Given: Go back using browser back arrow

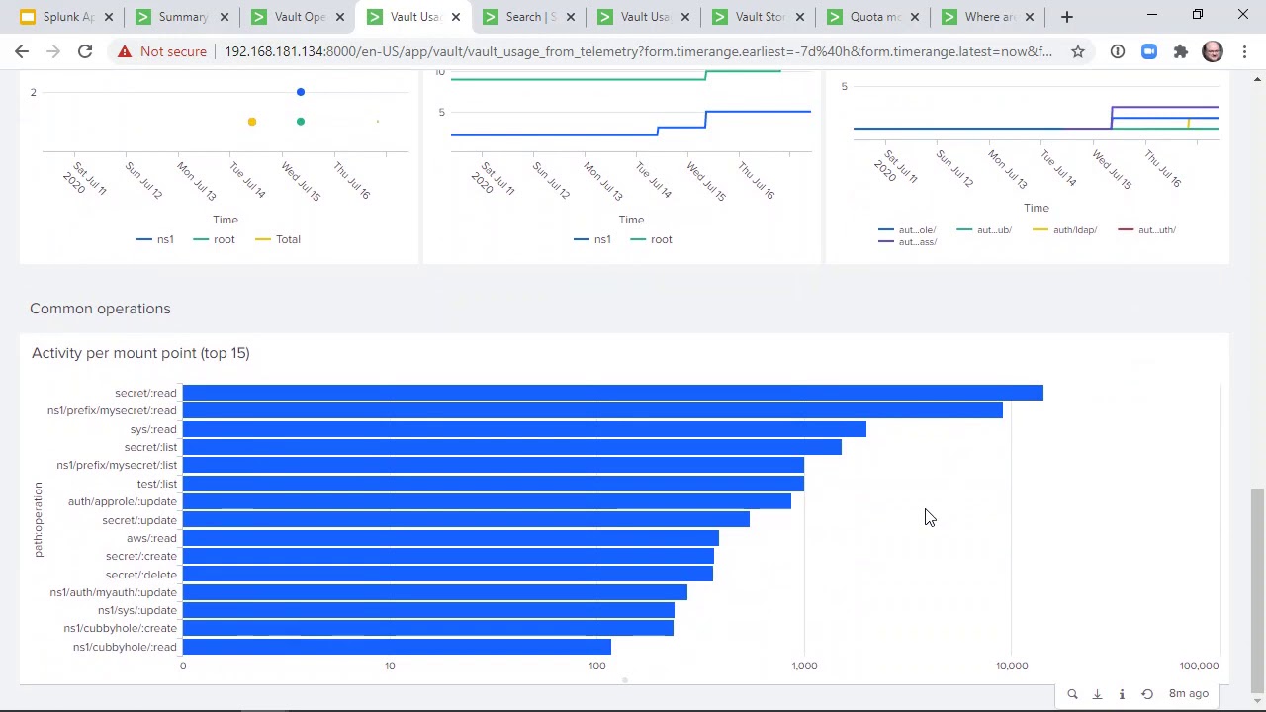Looking at the screenshot, I should point(22,51).
